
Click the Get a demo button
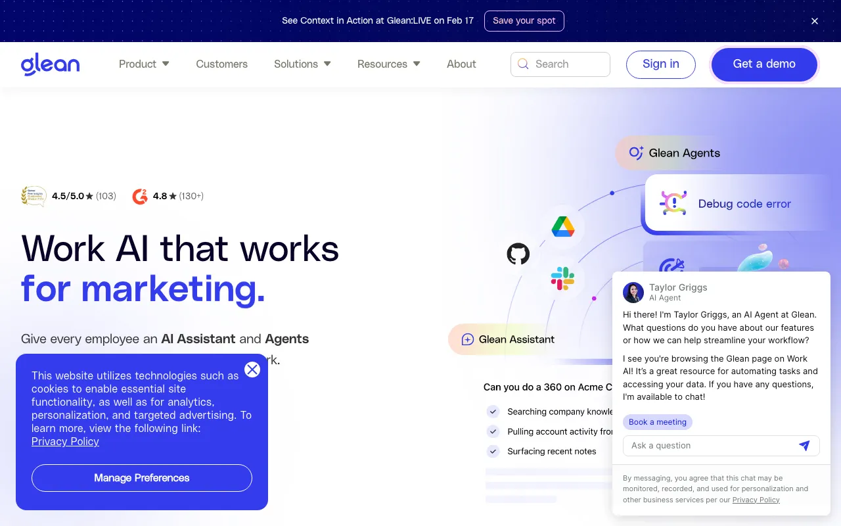[x=764, y=64]
